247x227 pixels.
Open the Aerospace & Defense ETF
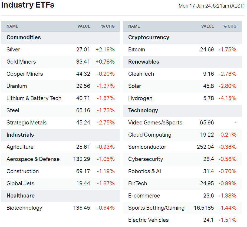click(33, 159)
